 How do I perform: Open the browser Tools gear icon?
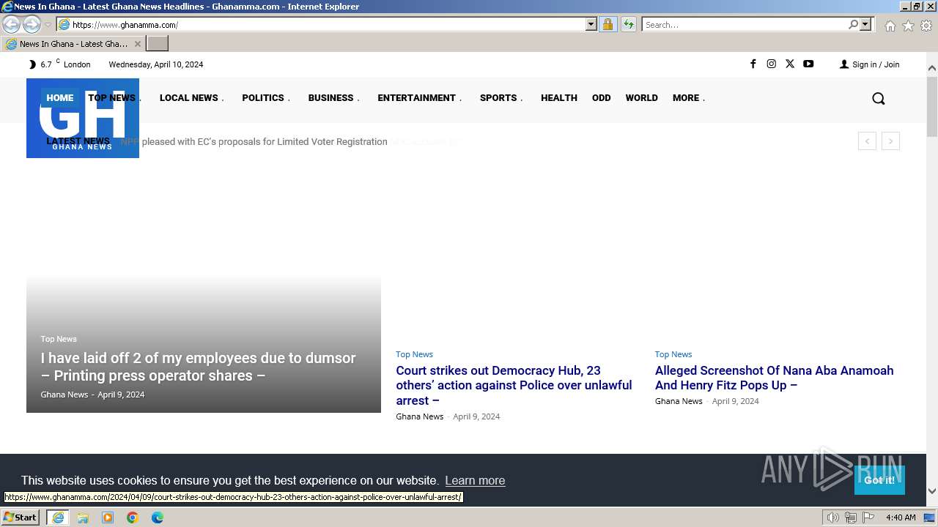[926, 26]
